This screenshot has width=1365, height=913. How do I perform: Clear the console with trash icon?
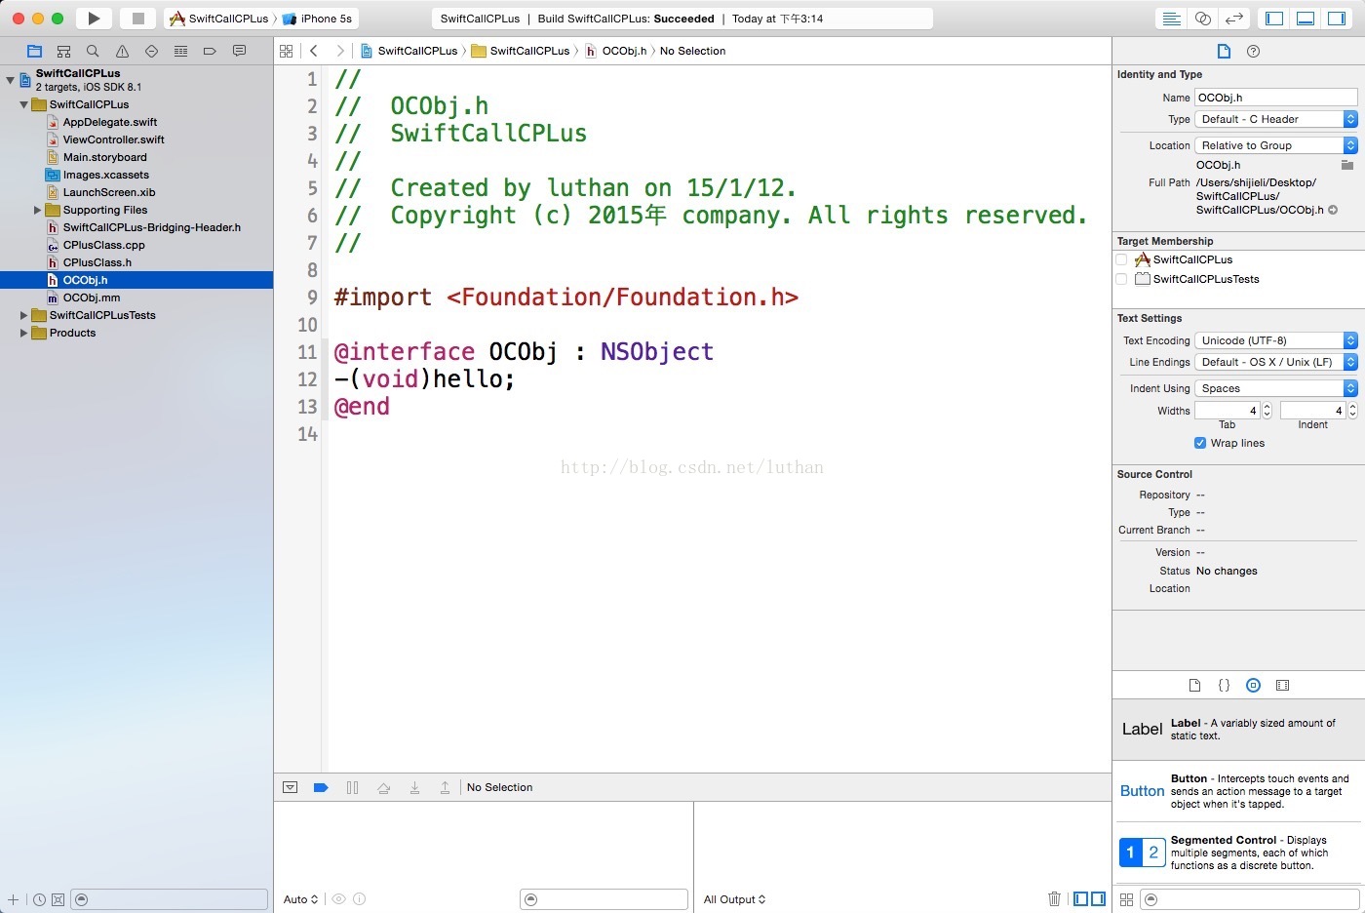[x=1054, y=898]
